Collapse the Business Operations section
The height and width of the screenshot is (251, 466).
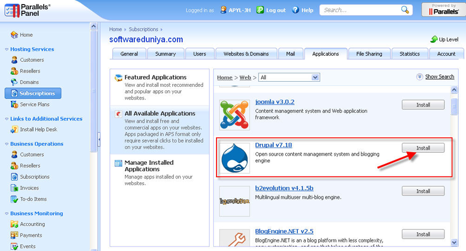coord(7,144)
